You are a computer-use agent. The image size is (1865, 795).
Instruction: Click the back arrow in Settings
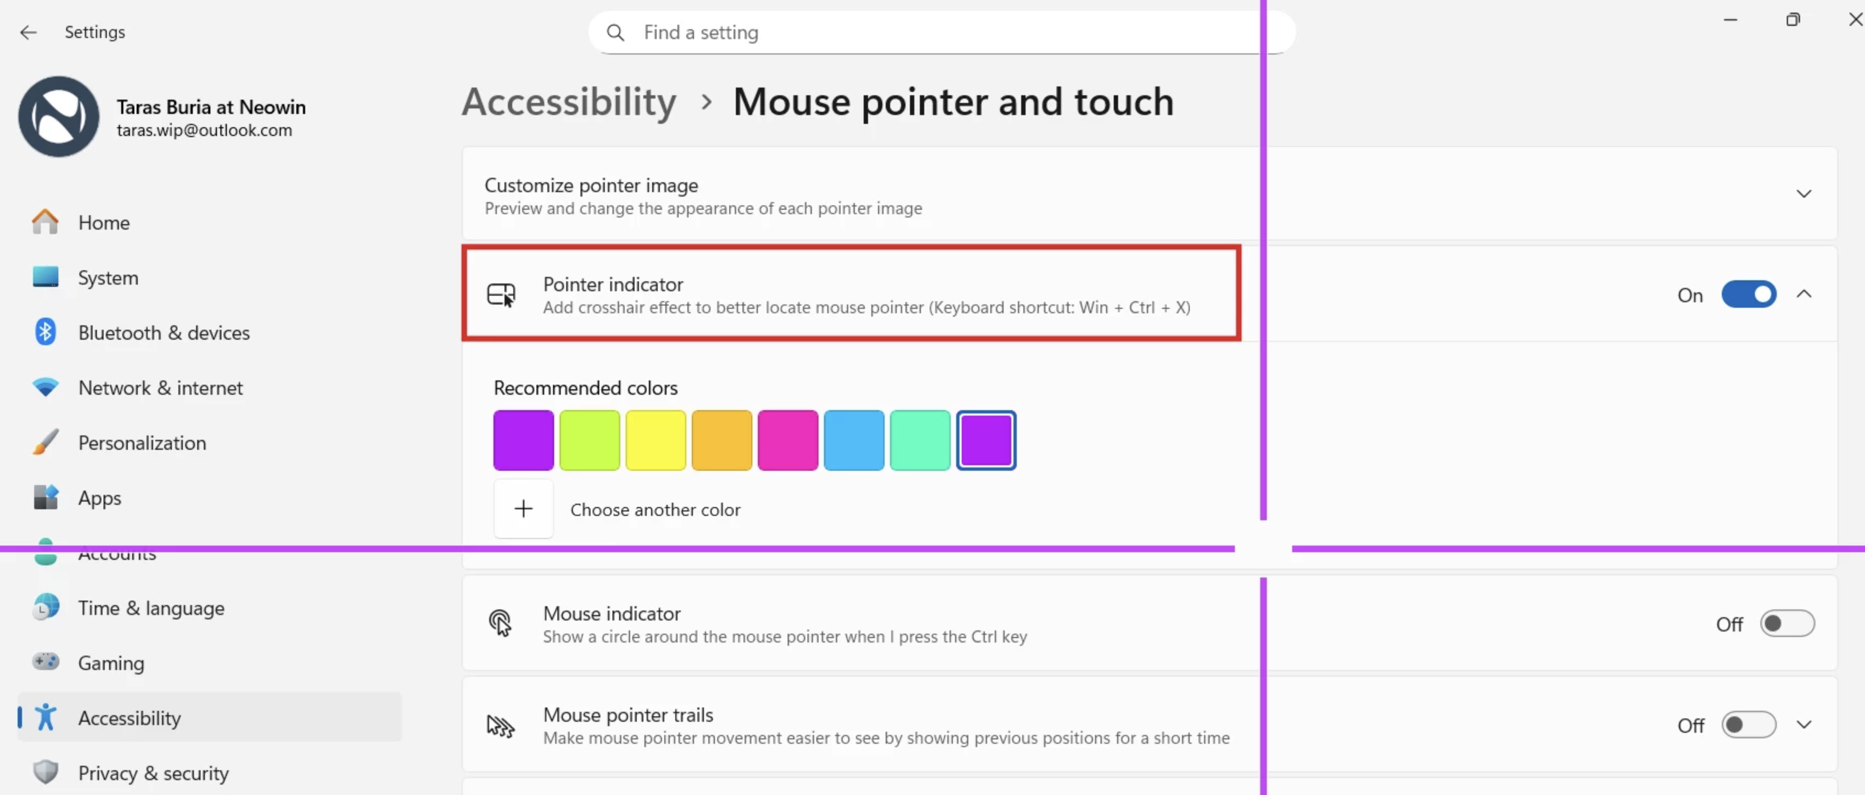point(28,32)
